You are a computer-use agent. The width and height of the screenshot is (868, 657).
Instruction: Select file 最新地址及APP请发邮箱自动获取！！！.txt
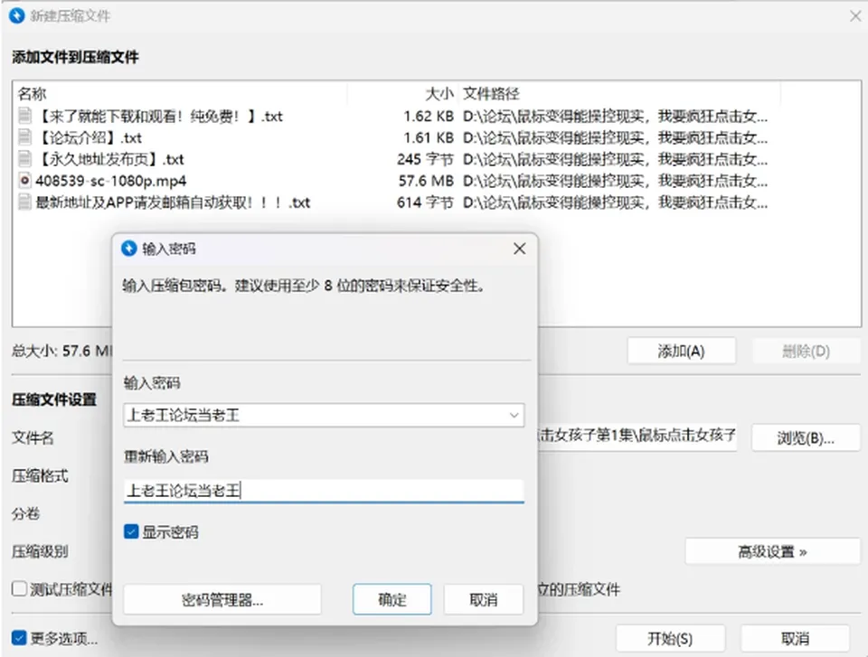(x=173, y=202)
